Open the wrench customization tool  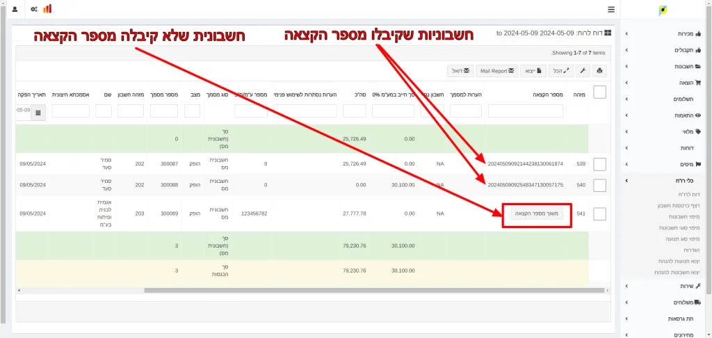click(583, 71)
